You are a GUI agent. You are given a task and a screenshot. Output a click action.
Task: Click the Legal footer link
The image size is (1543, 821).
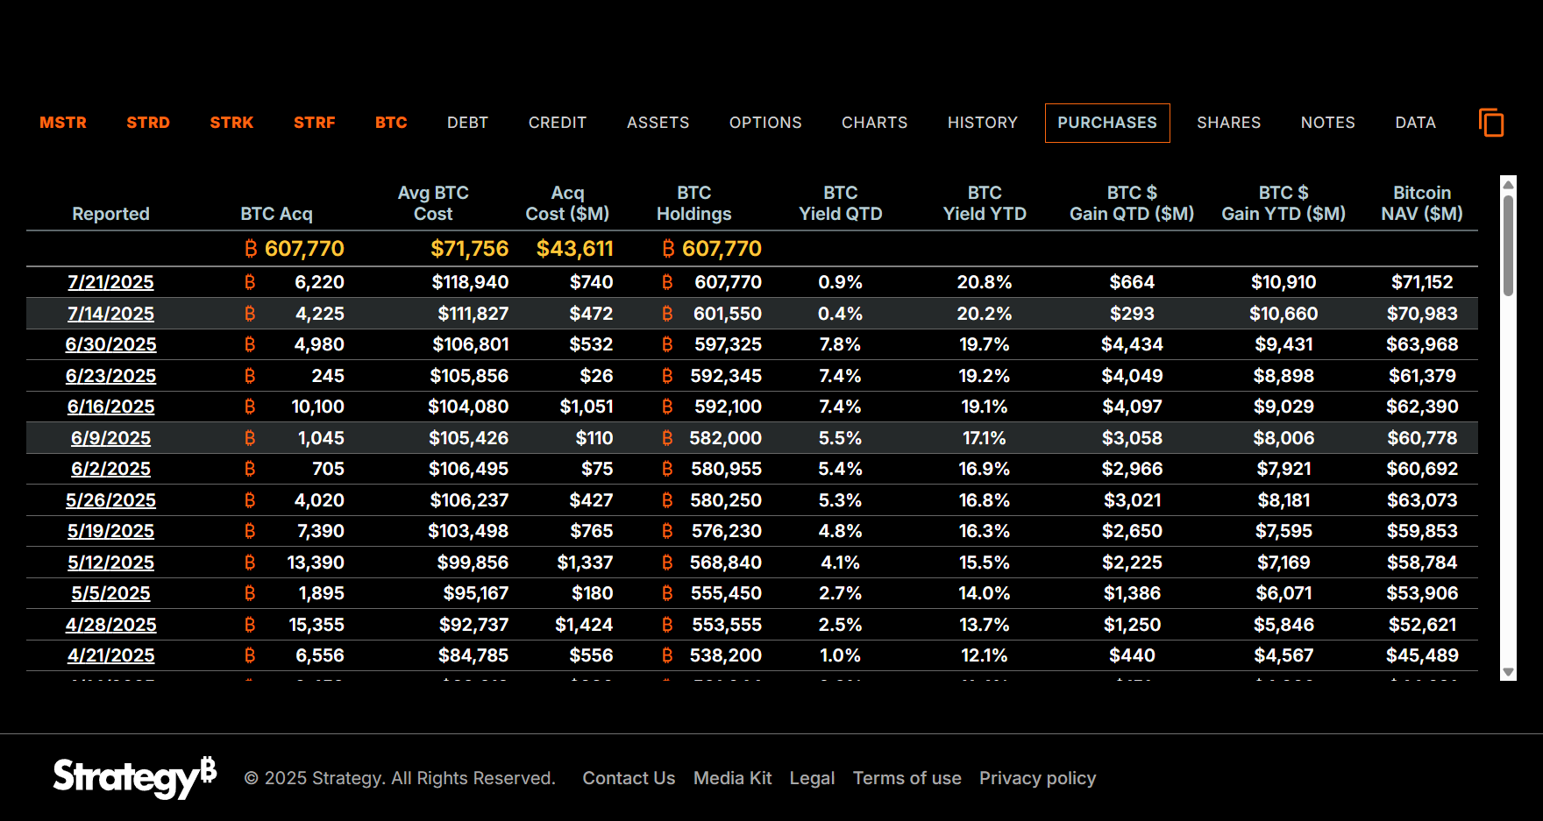coord(812,778)
